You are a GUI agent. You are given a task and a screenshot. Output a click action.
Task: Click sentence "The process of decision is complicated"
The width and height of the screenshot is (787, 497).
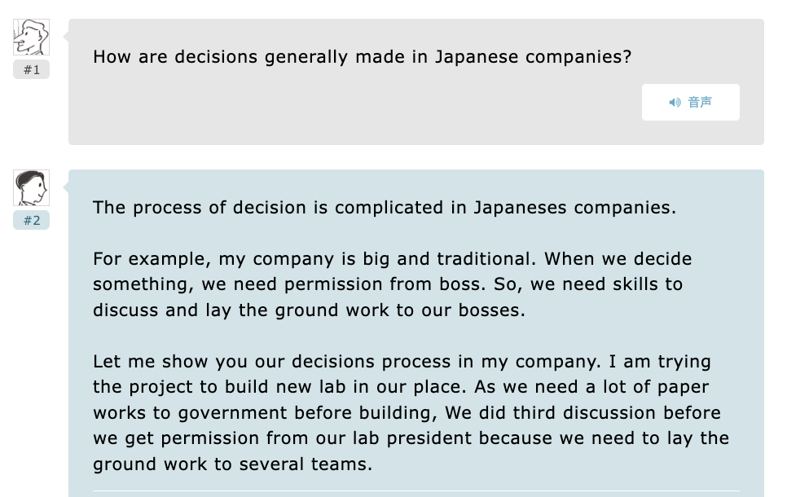[384, 208]
